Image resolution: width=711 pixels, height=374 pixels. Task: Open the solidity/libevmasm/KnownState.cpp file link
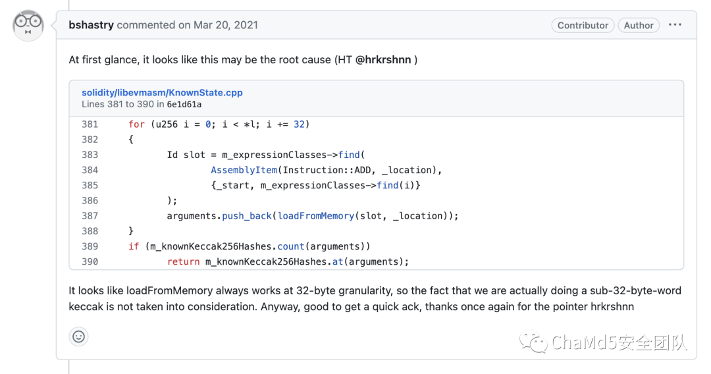click(162, 92)
